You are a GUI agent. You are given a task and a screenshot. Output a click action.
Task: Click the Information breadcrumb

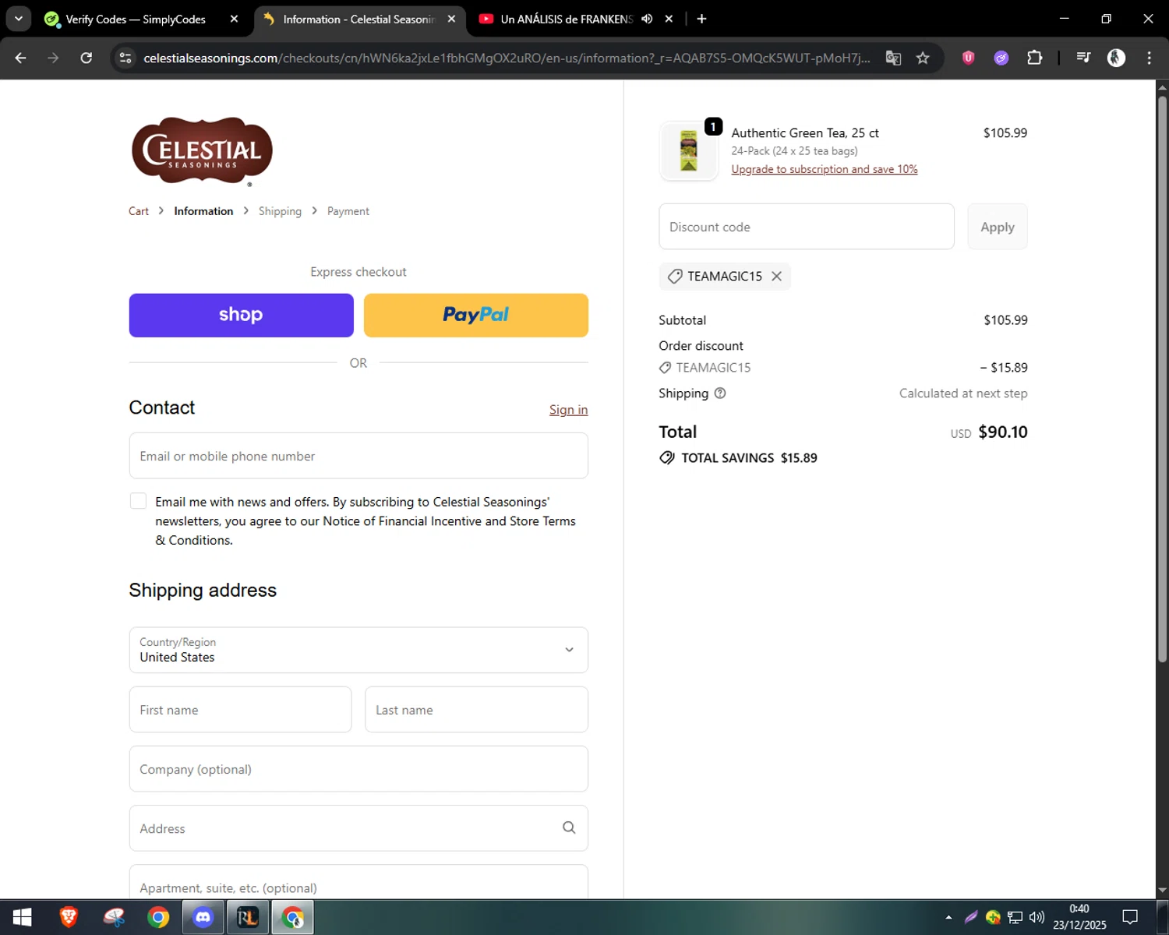(203, 211)
